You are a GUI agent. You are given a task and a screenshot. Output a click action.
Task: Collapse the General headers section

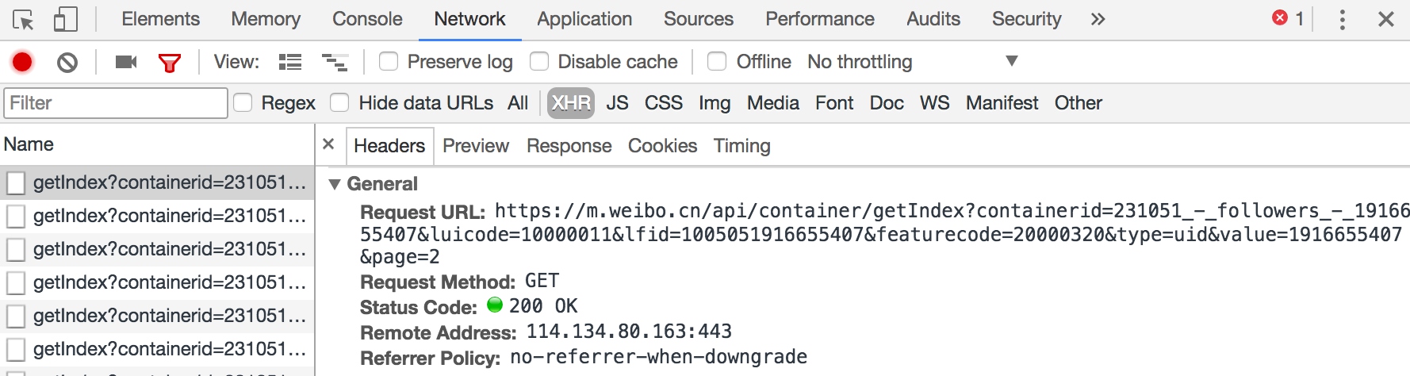click(335, 184)
